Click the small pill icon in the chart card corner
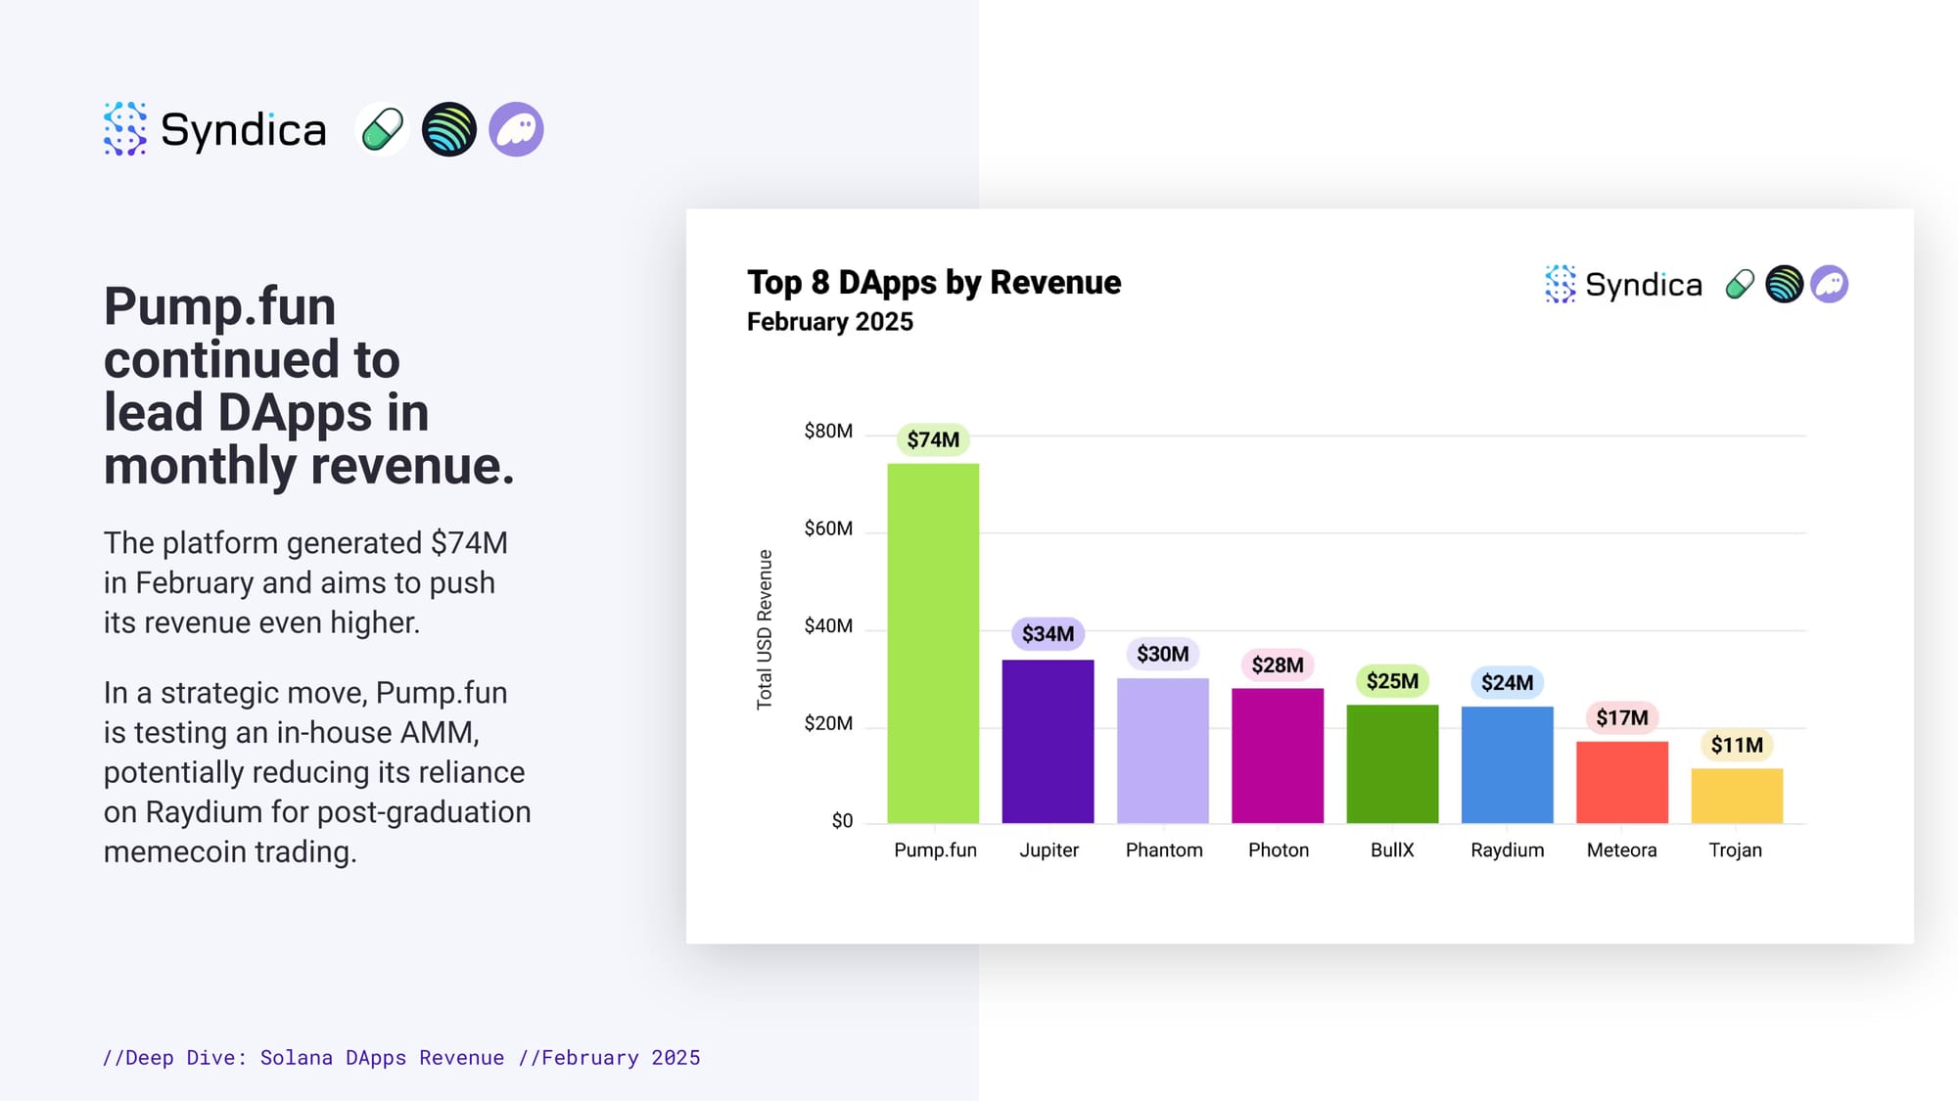The height and width of the screenshot is (1101, 1958). (x=1740, y=285)
